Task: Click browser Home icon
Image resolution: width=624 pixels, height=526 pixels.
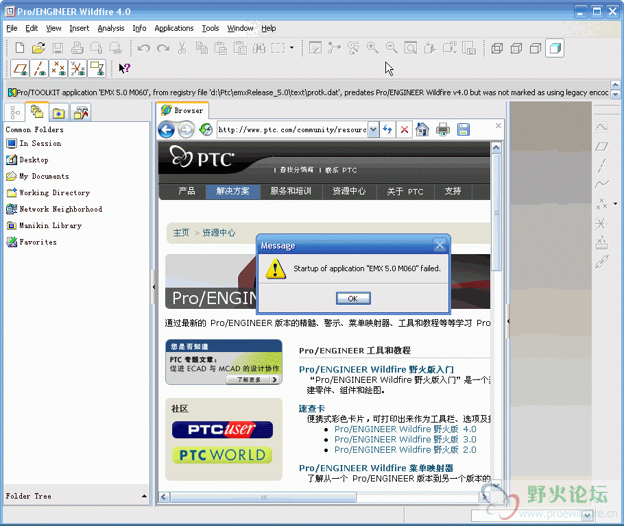Action: point(422,129)
